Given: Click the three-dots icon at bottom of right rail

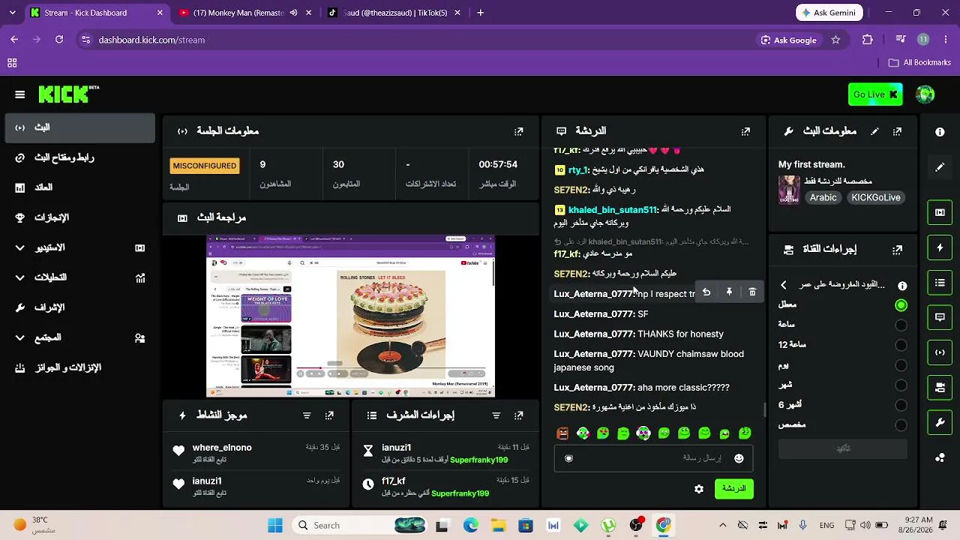Looking at the screenshot, I should [940, 457].
